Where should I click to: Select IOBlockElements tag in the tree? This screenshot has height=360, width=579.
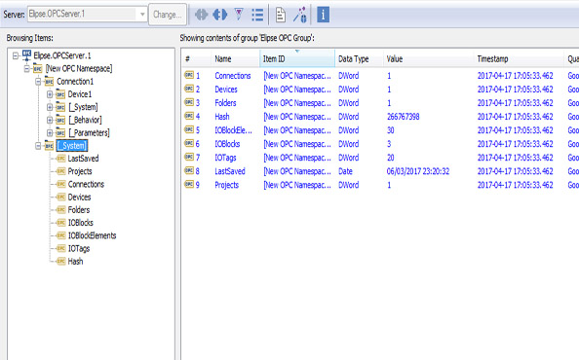92,235
